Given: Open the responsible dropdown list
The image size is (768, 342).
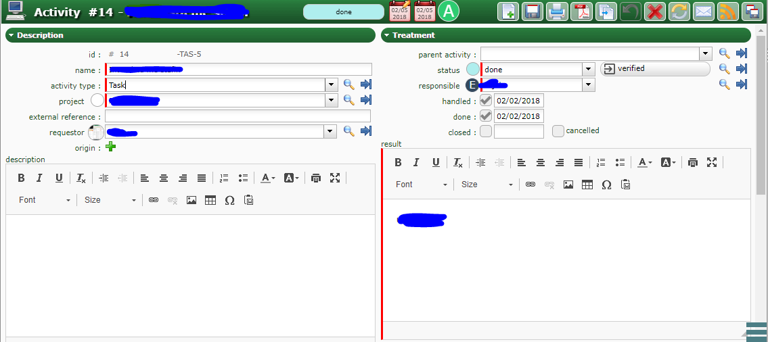Looking at the screenshot, I should tap(589, 84).
